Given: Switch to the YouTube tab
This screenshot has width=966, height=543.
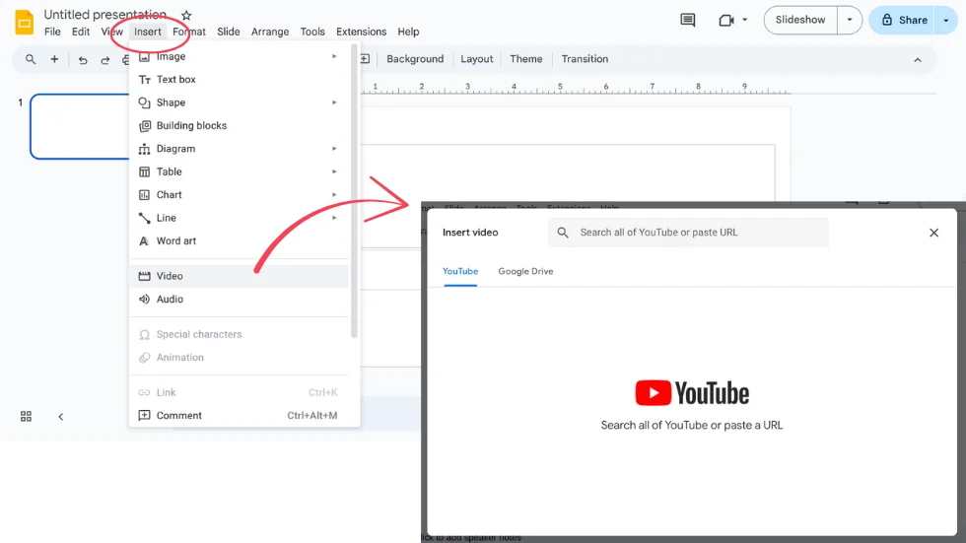Looking at the screenshot, I should [x=460, y=272].
